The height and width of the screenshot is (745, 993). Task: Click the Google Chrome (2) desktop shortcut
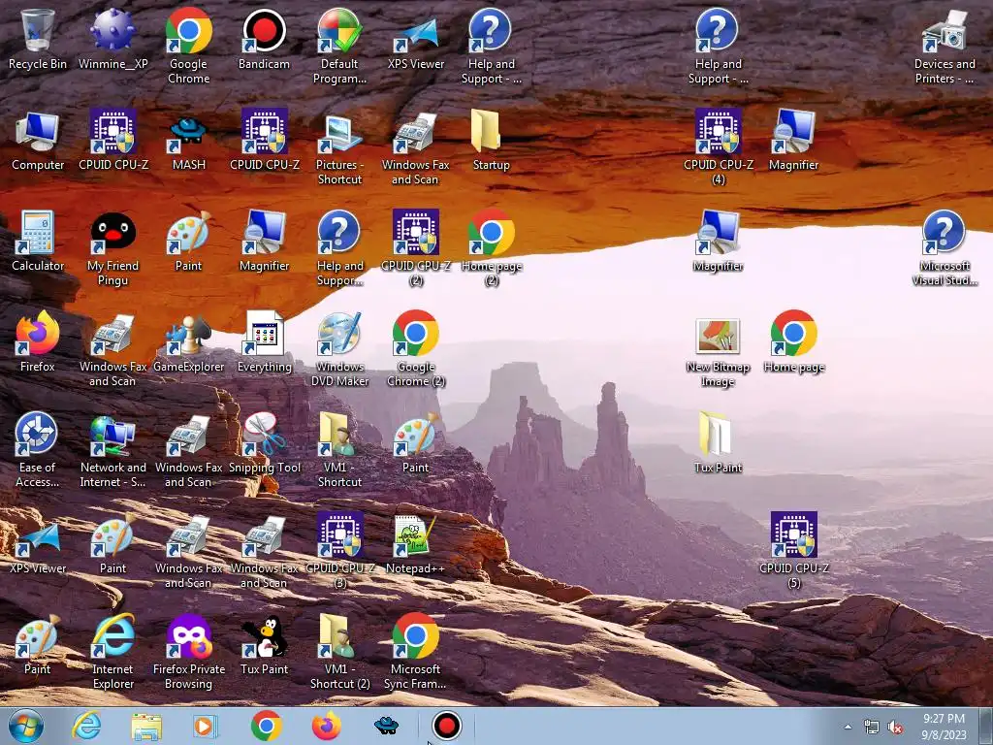click(415, 349)
